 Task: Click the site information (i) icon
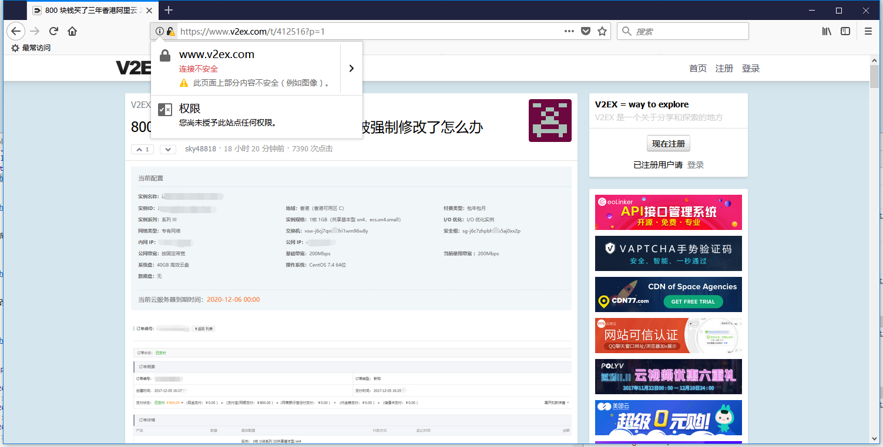(159, 31)
